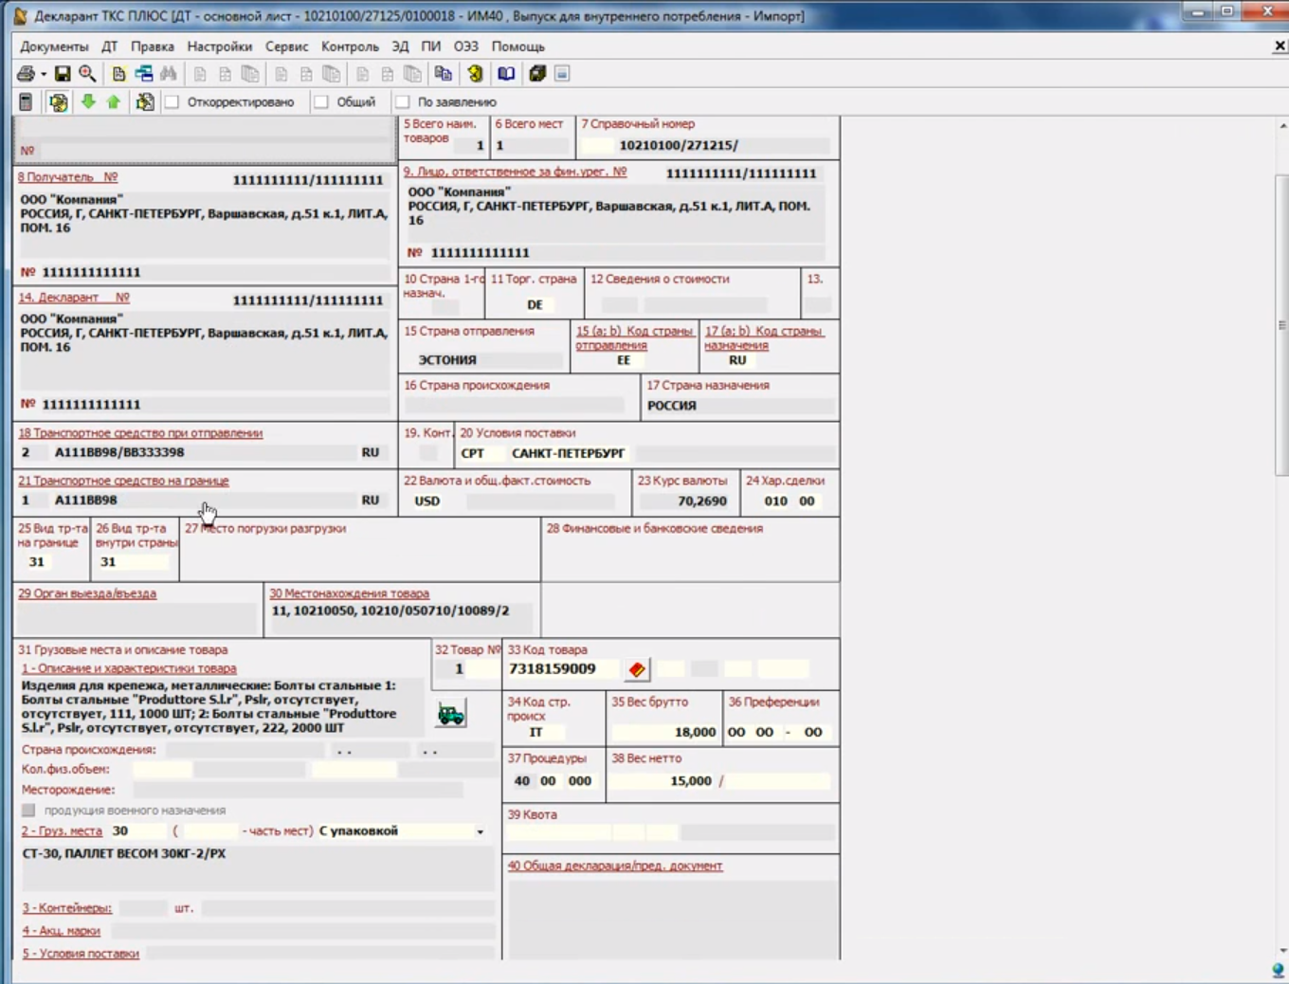Expand the С упаковкой packaging dropdown

coord(480,831)
